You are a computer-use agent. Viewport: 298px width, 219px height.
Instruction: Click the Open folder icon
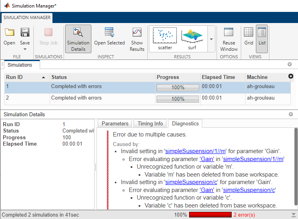[x=9, y=33]
